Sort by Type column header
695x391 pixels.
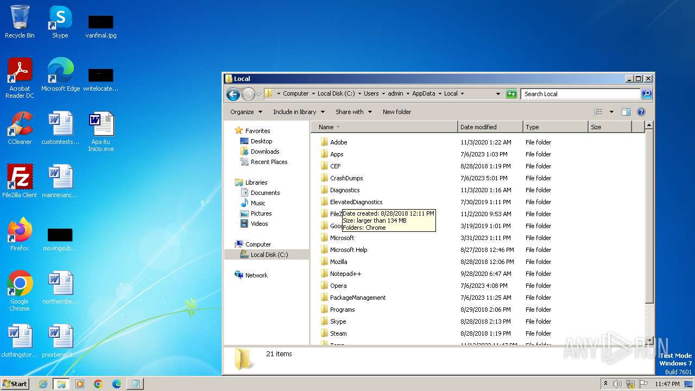[x=555, y=127]
